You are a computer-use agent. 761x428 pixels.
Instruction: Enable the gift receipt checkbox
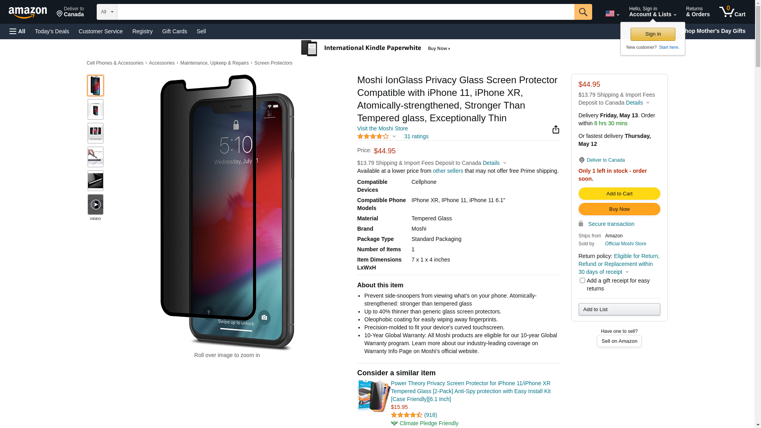tap(582, 281)
